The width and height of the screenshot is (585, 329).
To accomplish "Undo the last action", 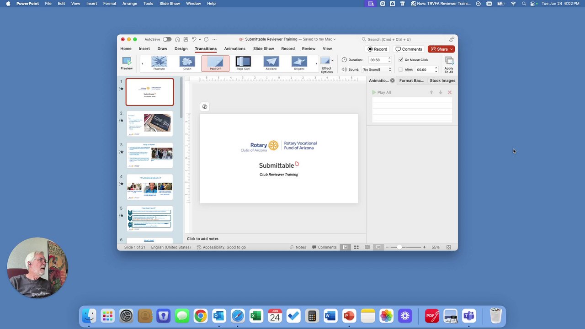I will point(194,39).
